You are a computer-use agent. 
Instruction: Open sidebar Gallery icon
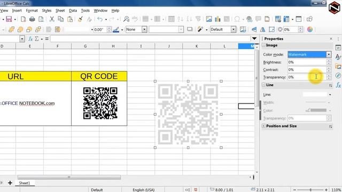[338, 66]
